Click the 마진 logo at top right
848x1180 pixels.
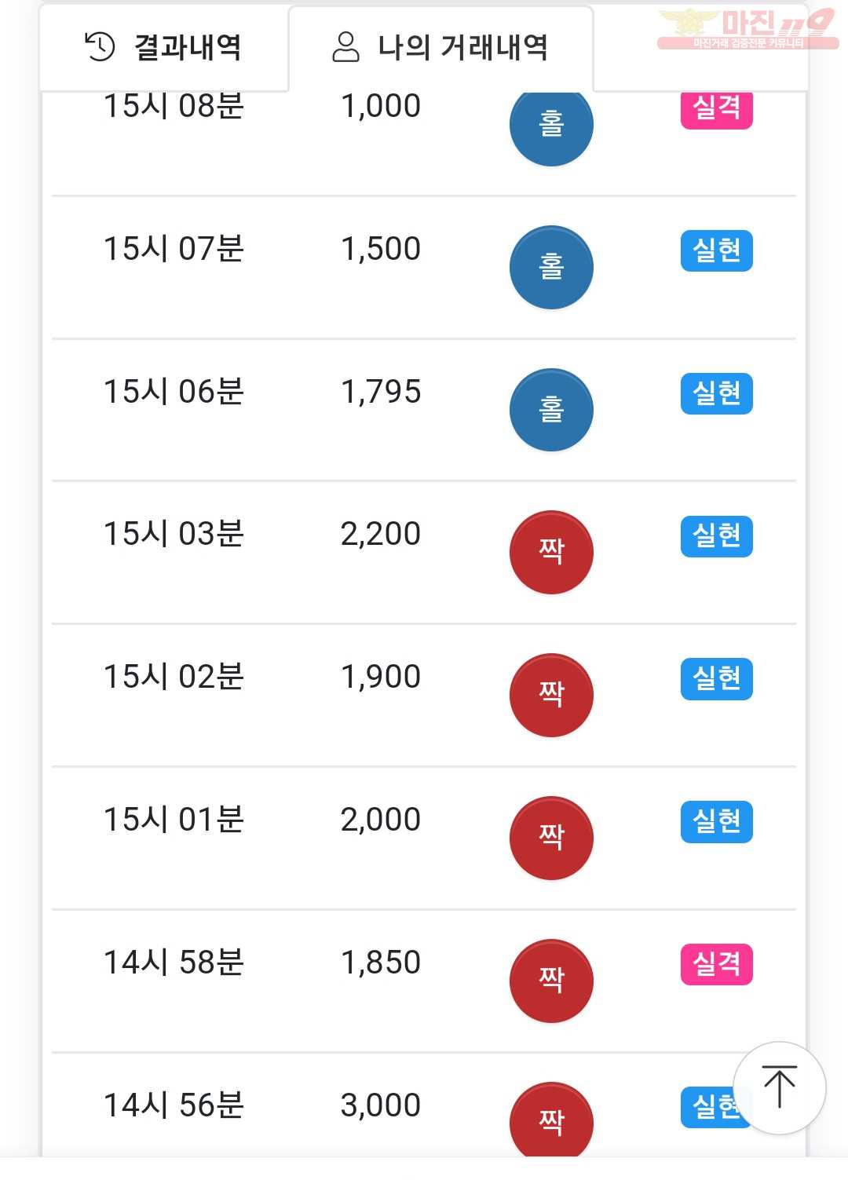[747, 29]
